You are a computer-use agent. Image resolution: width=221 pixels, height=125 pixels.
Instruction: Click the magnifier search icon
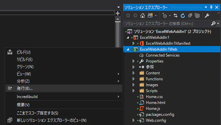click(x=213, y=23)
